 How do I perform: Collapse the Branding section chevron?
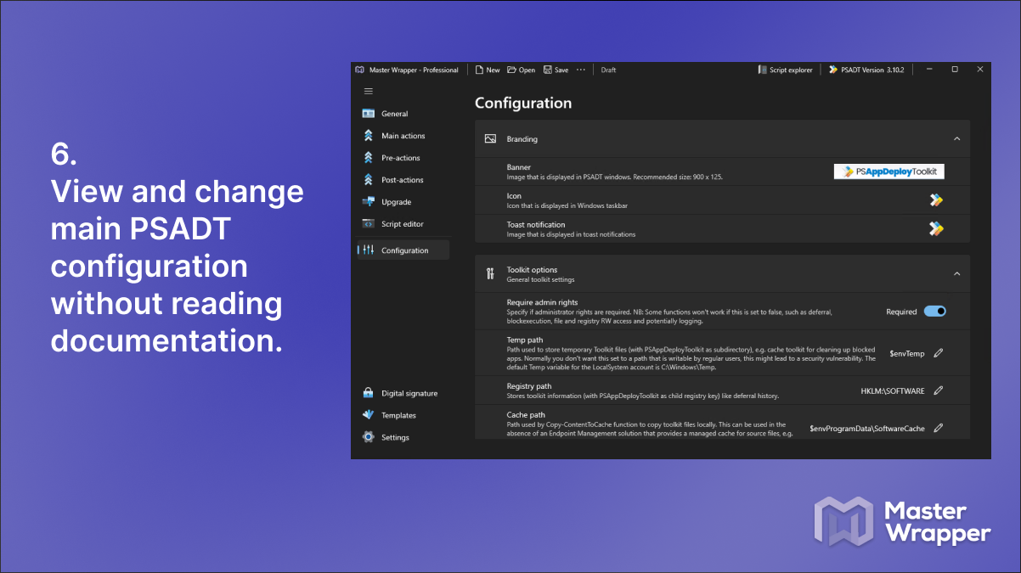coord(956,138)
